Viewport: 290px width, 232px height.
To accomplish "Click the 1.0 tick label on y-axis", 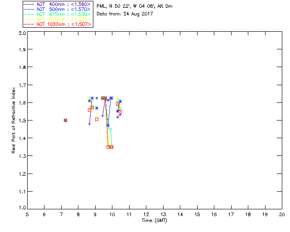I will click(22, 208).
